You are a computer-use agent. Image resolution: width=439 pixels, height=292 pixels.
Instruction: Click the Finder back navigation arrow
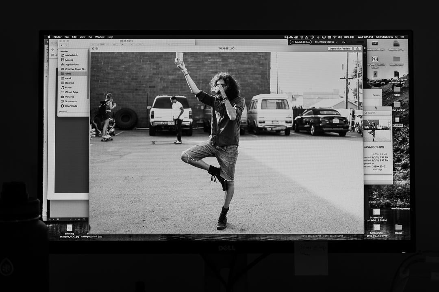tap(62, 45)
